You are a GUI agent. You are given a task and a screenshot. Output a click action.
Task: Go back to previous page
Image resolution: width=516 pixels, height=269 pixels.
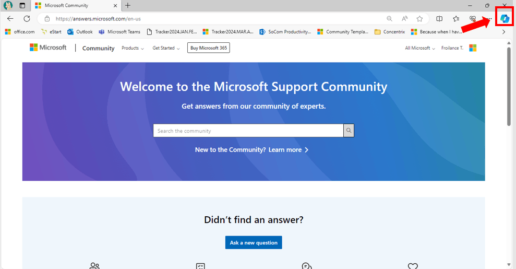(x=10, y=19)
